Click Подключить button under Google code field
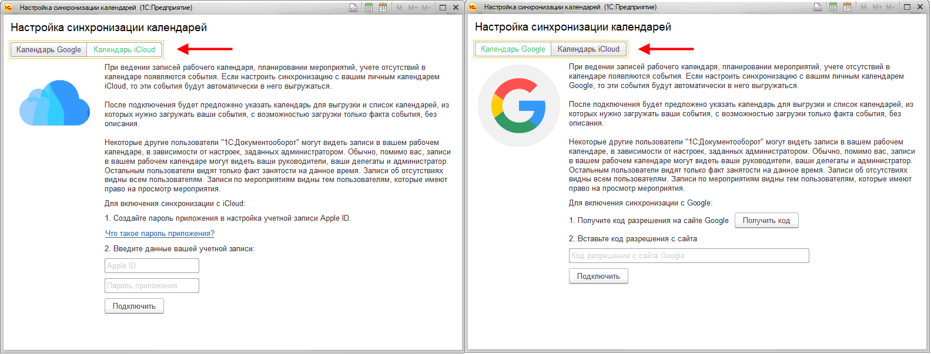The width and height of the screenshot is (931, 354). [598, 277]
